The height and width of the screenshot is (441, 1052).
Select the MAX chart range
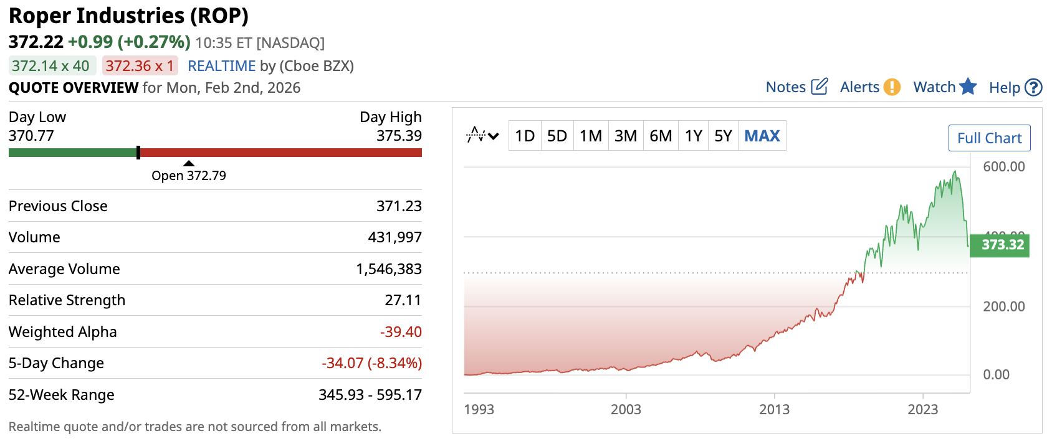(762, 136)
